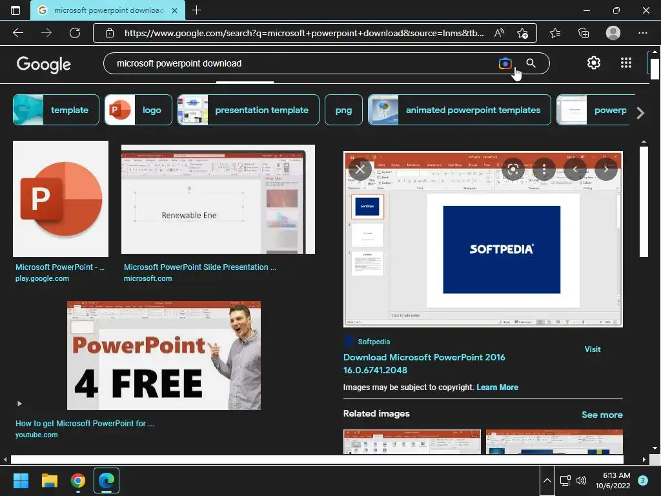
Task: Select the png suggestion chip
Action: [343, 110]
